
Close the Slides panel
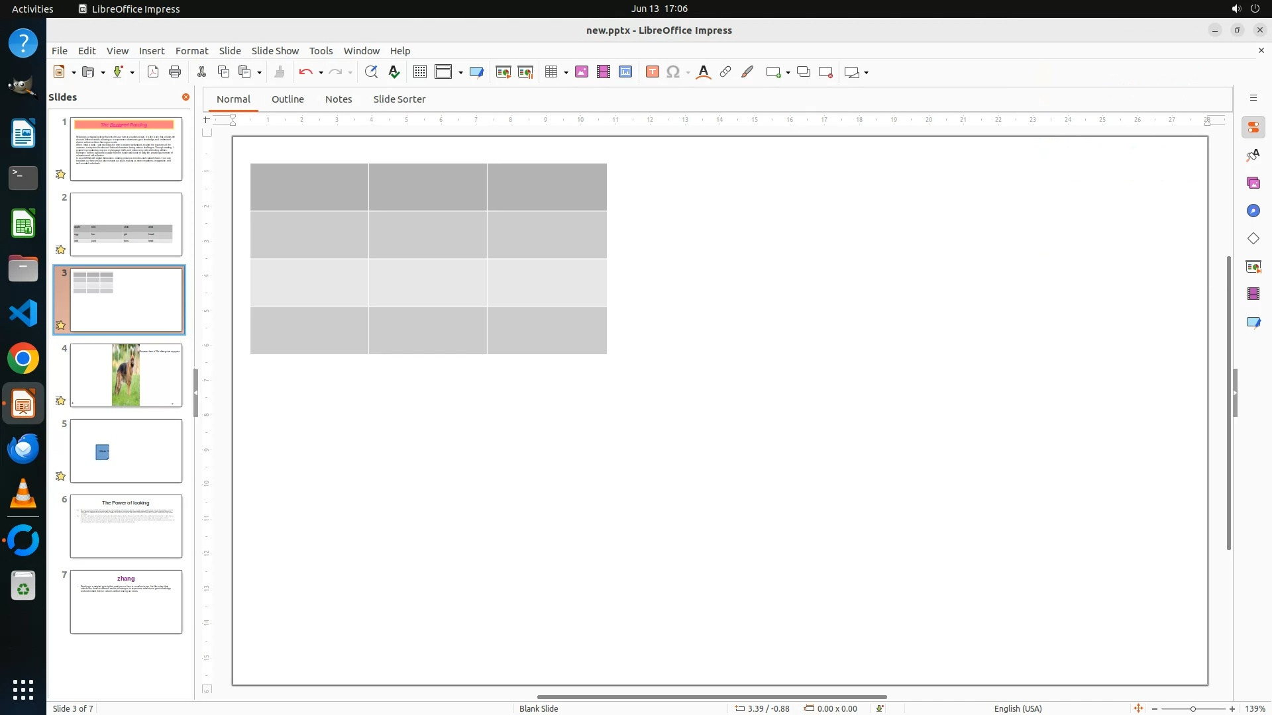[x=185, y=97]
